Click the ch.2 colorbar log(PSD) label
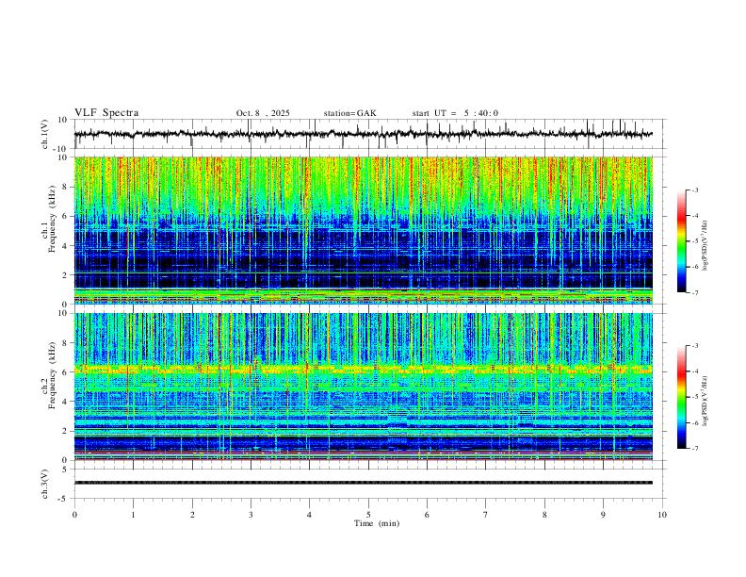Image resolution: width=746 pixels, height=577 pixels. (705, 402)
